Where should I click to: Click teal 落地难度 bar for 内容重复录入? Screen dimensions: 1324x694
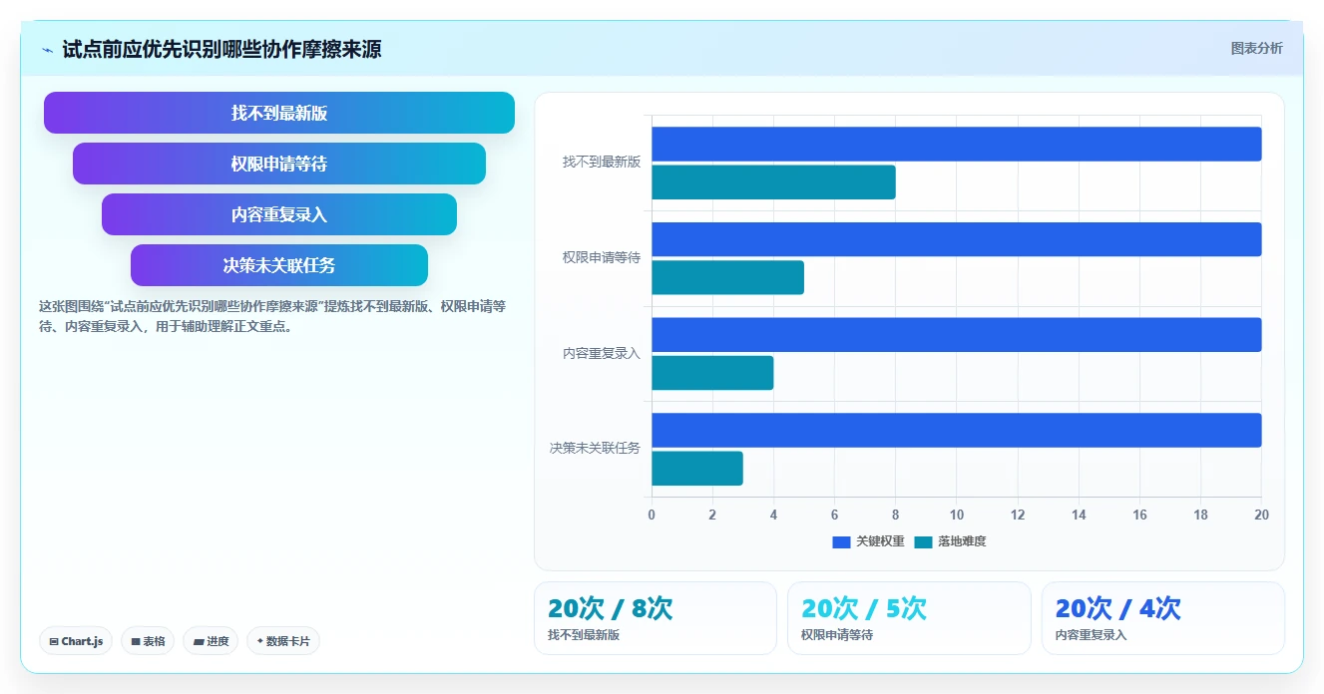coord(712,373)
